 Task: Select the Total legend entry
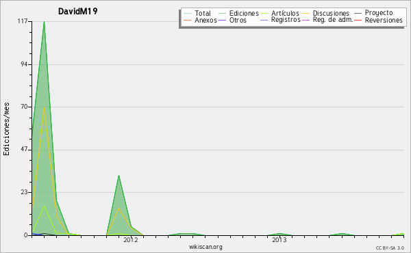197,13
